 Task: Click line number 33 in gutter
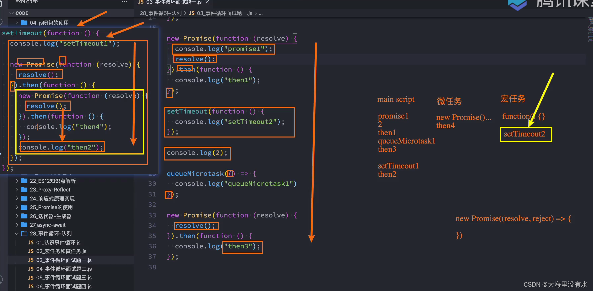(152, 215)
